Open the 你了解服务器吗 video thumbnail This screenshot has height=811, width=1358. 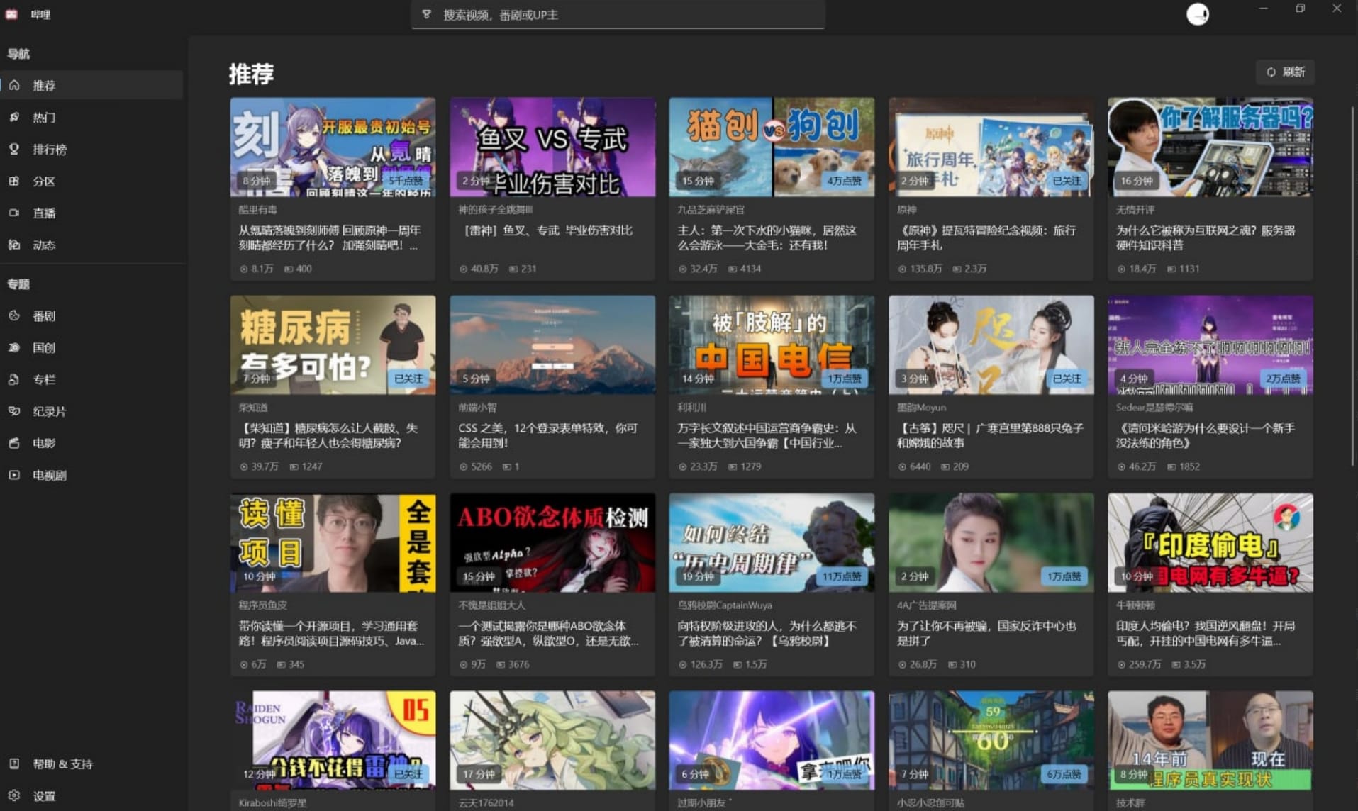coord(1210,147)
